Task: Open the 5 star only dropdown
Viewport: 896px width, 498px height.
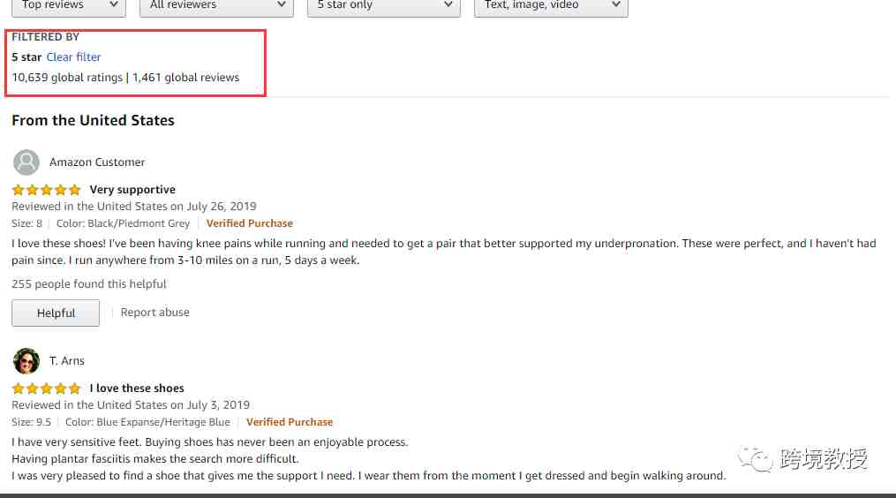Action: pos(384,7)
